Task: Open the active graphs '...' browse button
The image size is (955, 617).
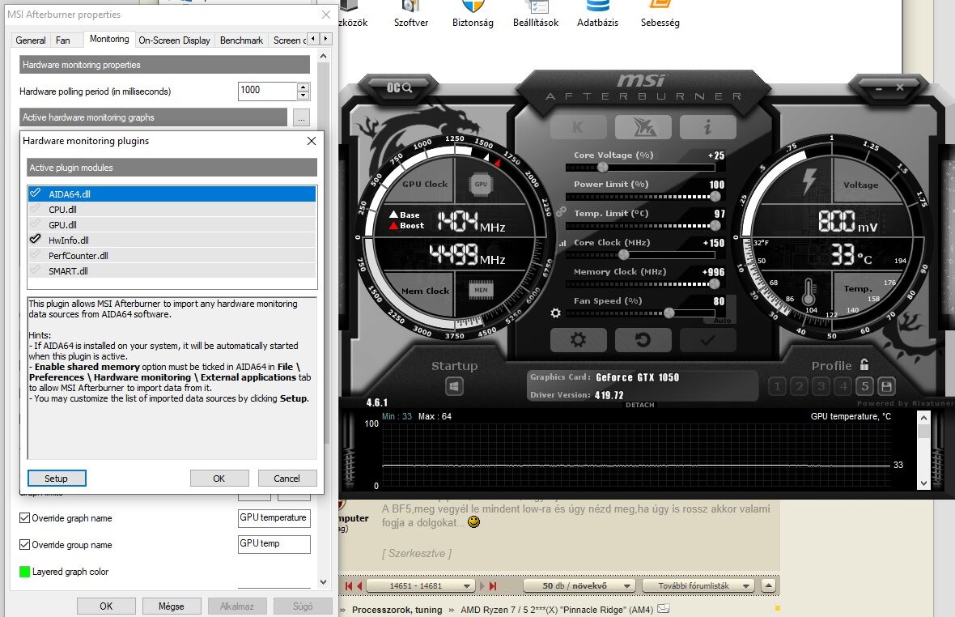Action: [x=302, y=117]
